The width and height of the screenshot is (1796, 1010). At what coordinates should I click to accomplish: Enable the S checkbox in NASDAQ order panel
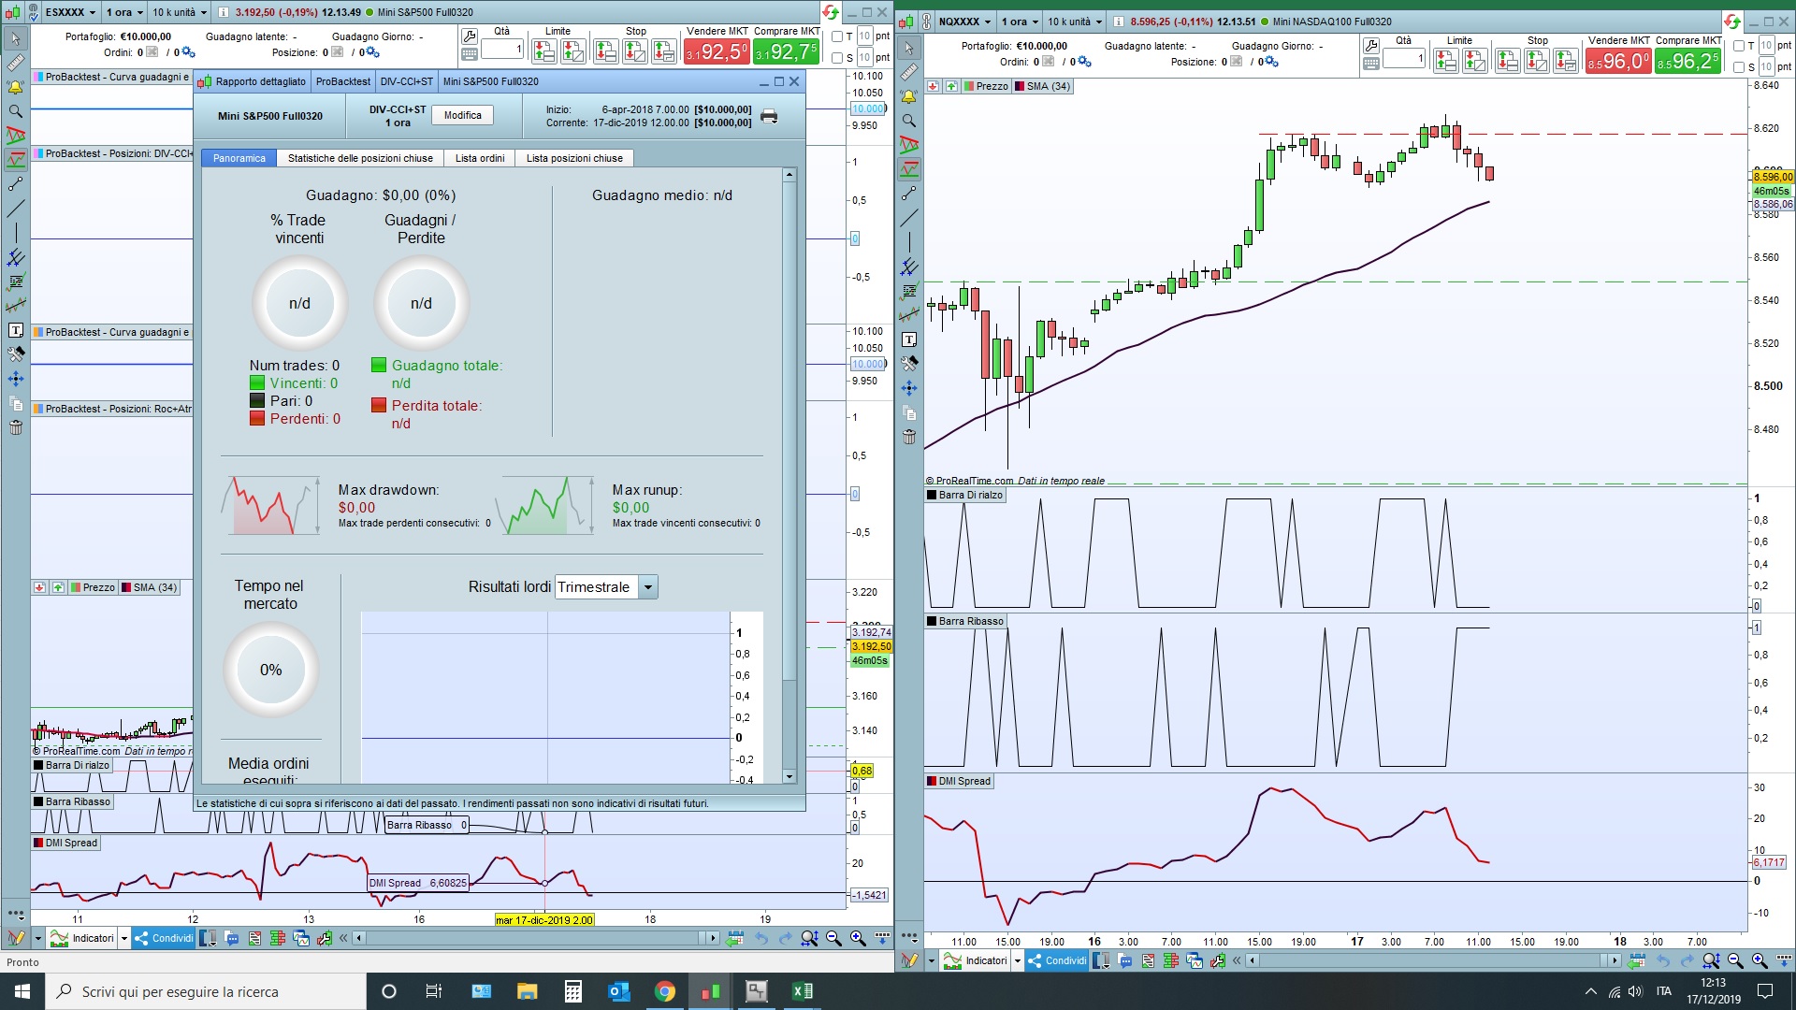[x=1739, y=67]
